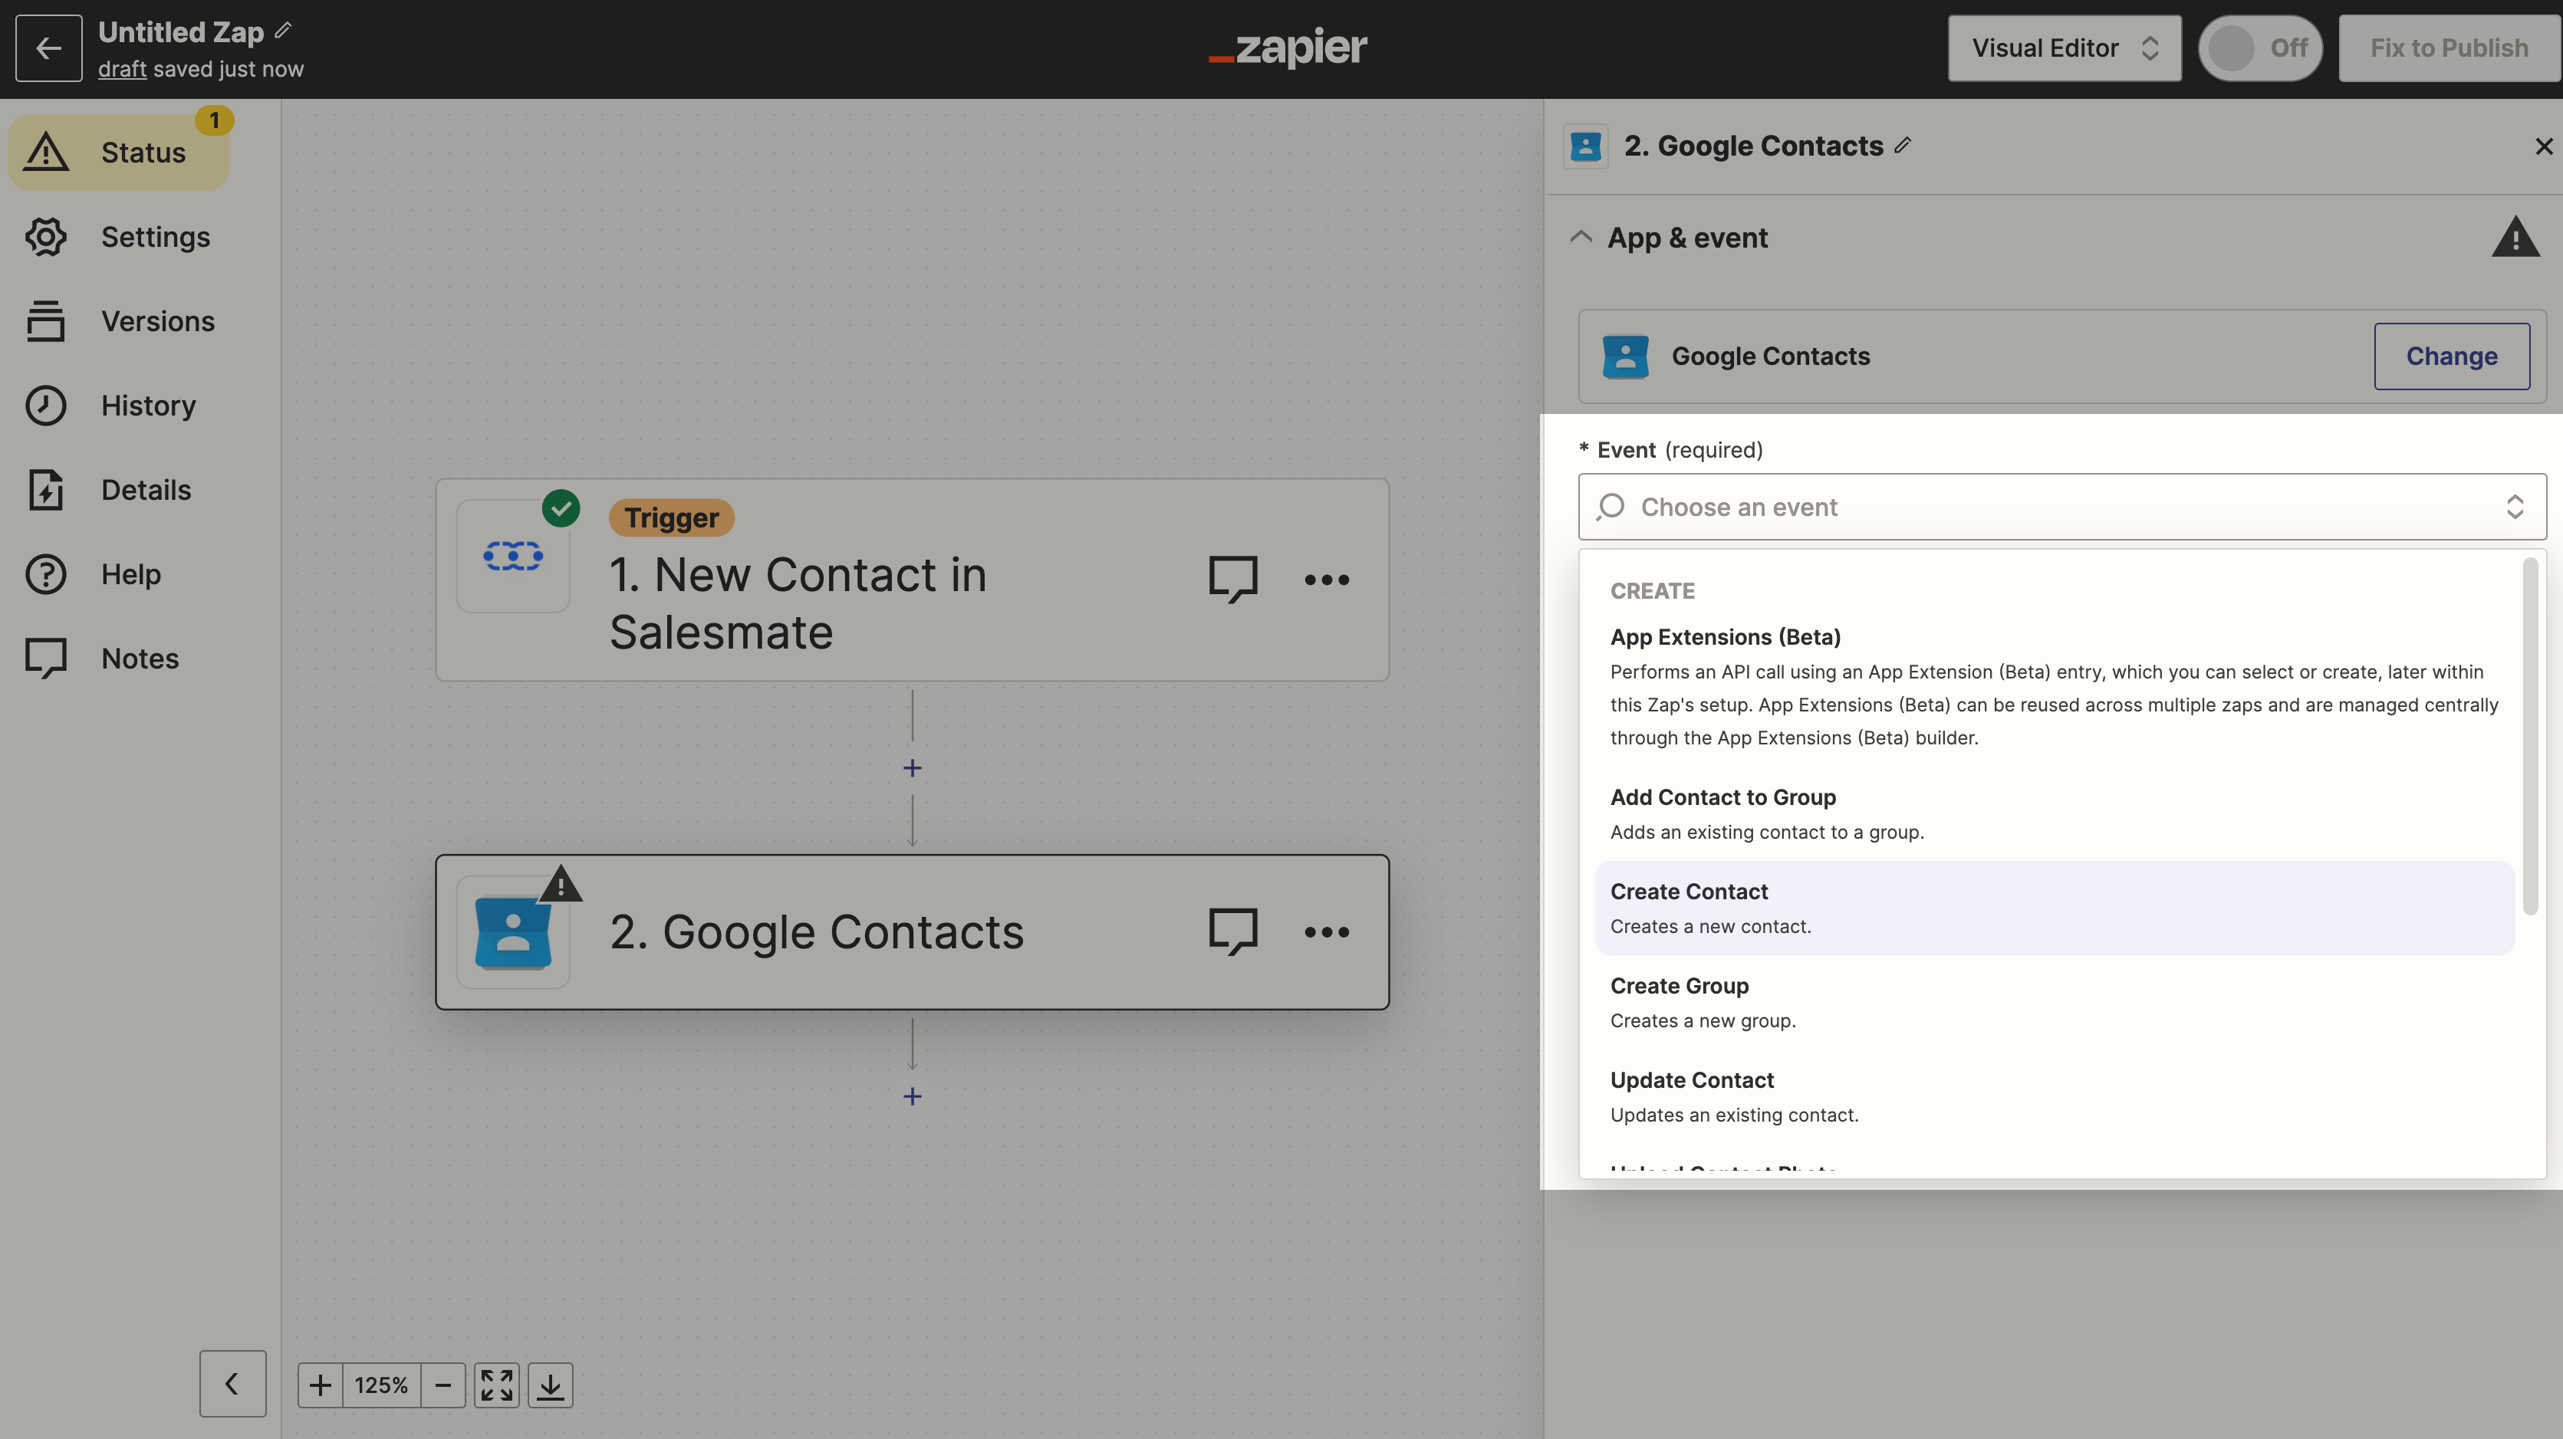This screenshot has width=2563, height=1439.
Task: Open the Visual Editor dropdown
Action: point(2065,48)
